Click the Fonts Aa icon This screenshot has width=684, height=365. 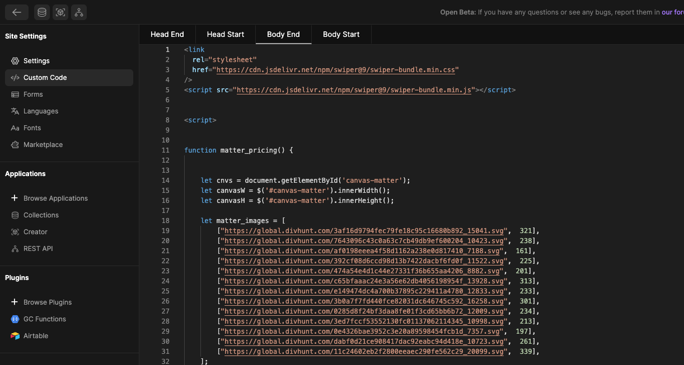click(x=15, y=128)
